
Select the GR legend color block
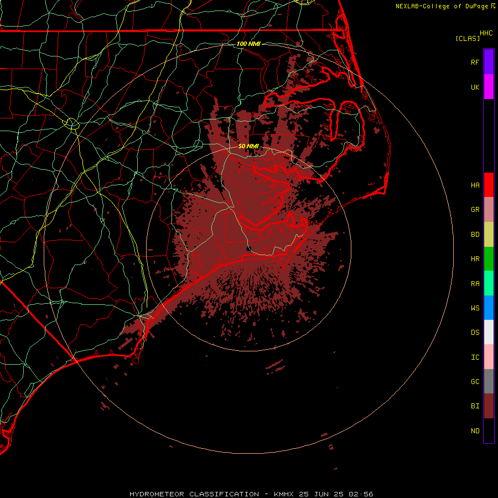click(489, 210)
